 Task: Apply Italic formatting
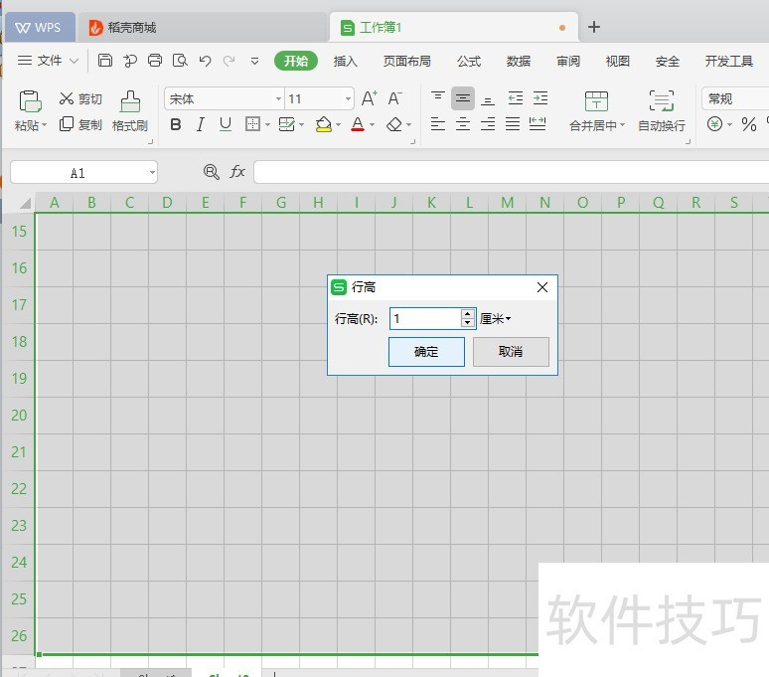pos(200,124)
